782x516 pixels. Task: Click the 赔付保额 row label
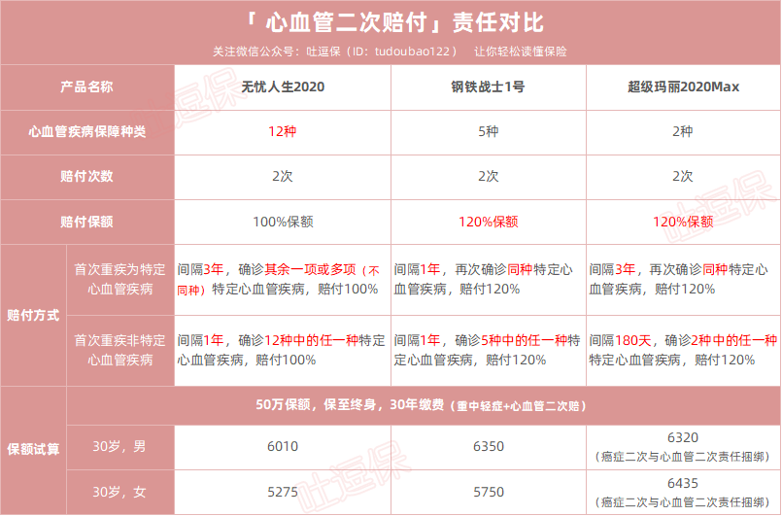point(87,222)
